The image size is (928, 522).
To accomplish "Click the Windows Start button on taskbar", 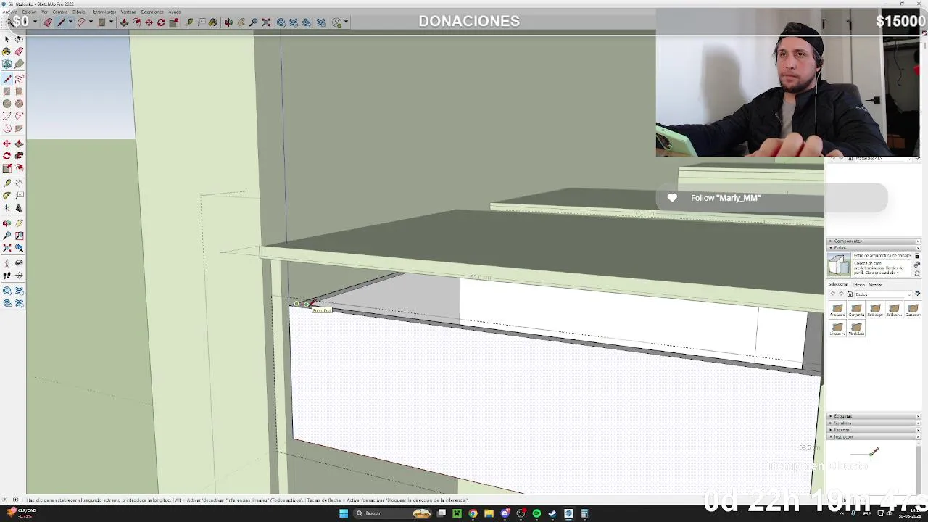I will pos(344,513).
